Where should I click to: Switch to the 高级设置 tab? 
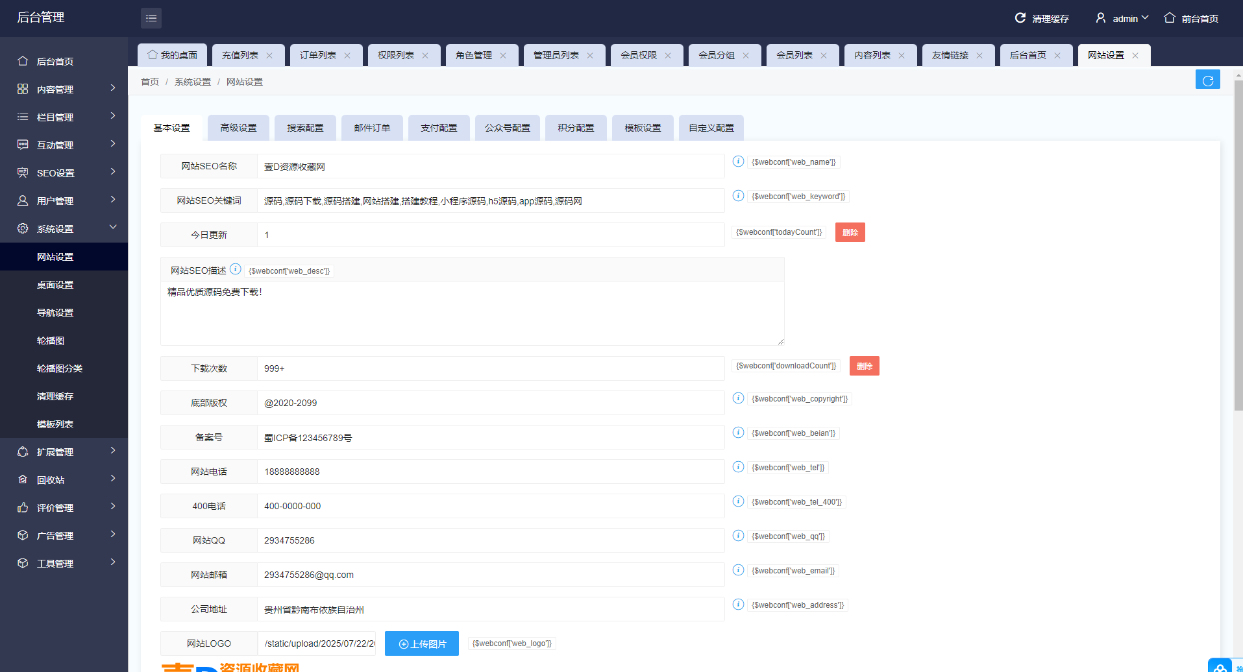(x=238, y=128)
